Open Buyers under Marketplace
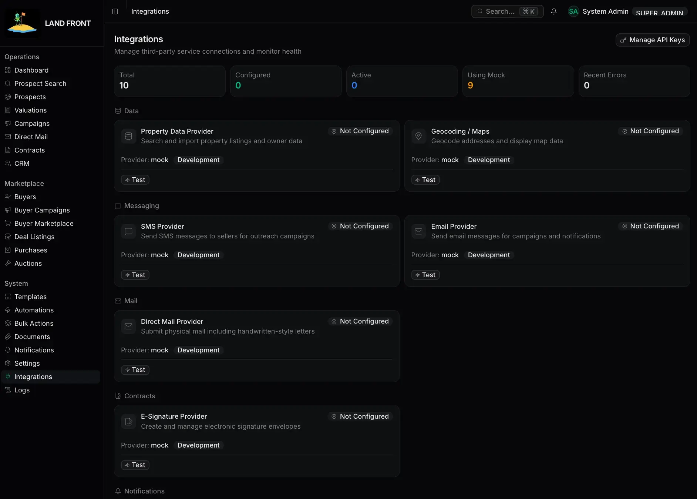Viewport: 697px width, 499px height. click(x=51, y=197)
